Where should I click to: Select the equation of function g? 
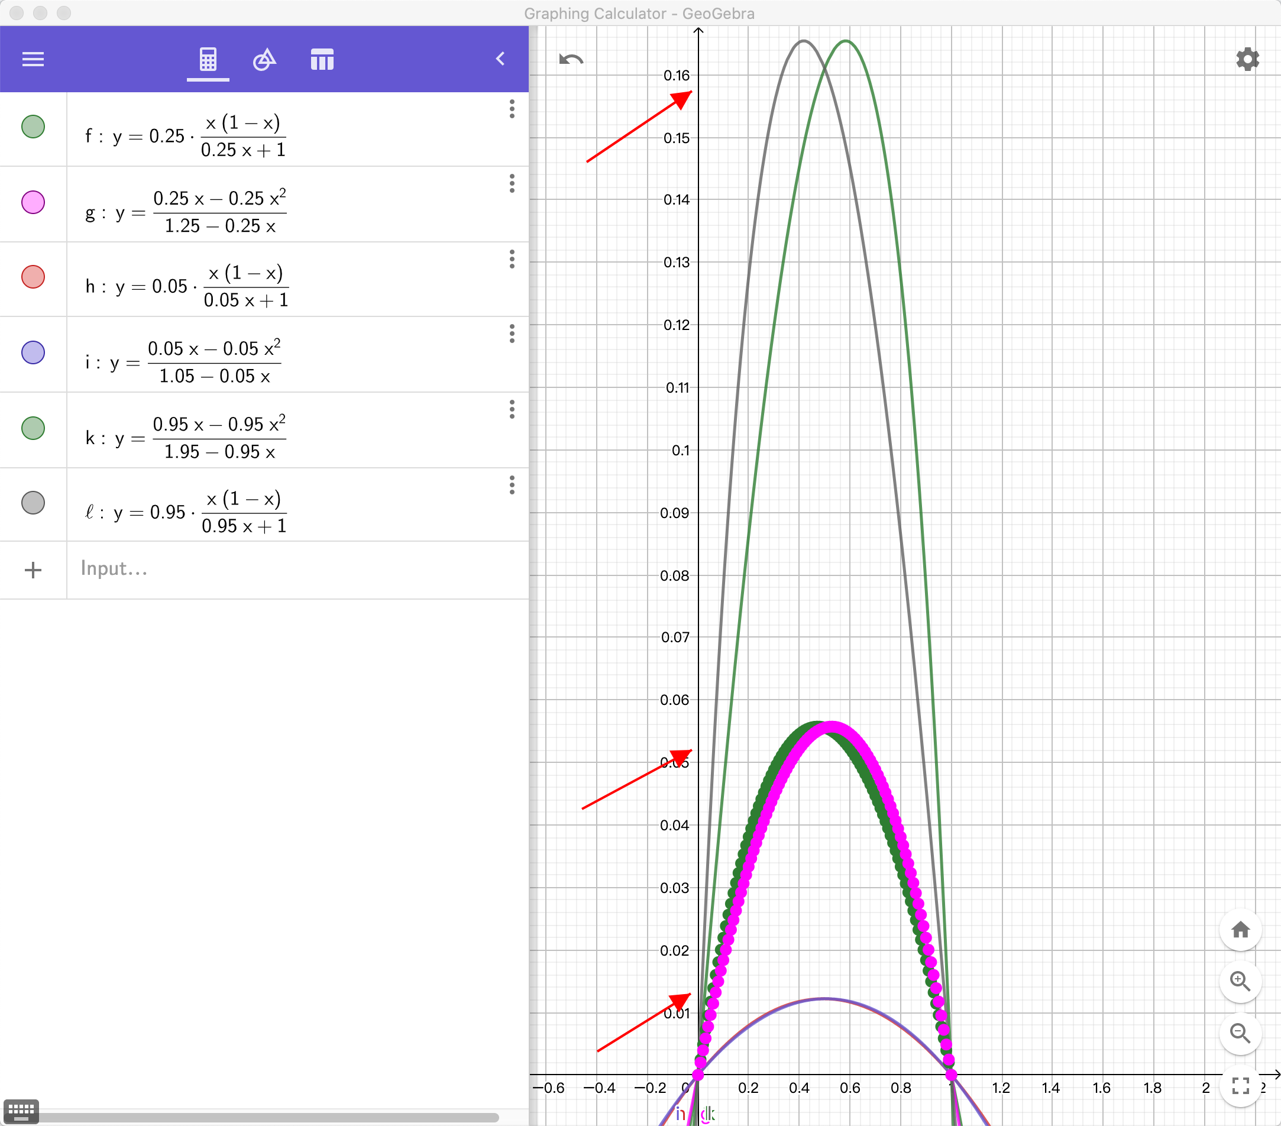point(186,211)
